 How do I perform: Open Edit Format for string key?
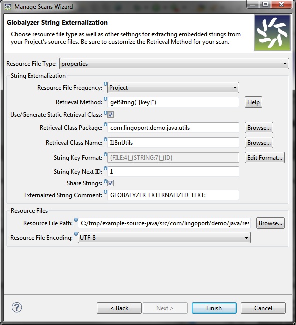265,158
